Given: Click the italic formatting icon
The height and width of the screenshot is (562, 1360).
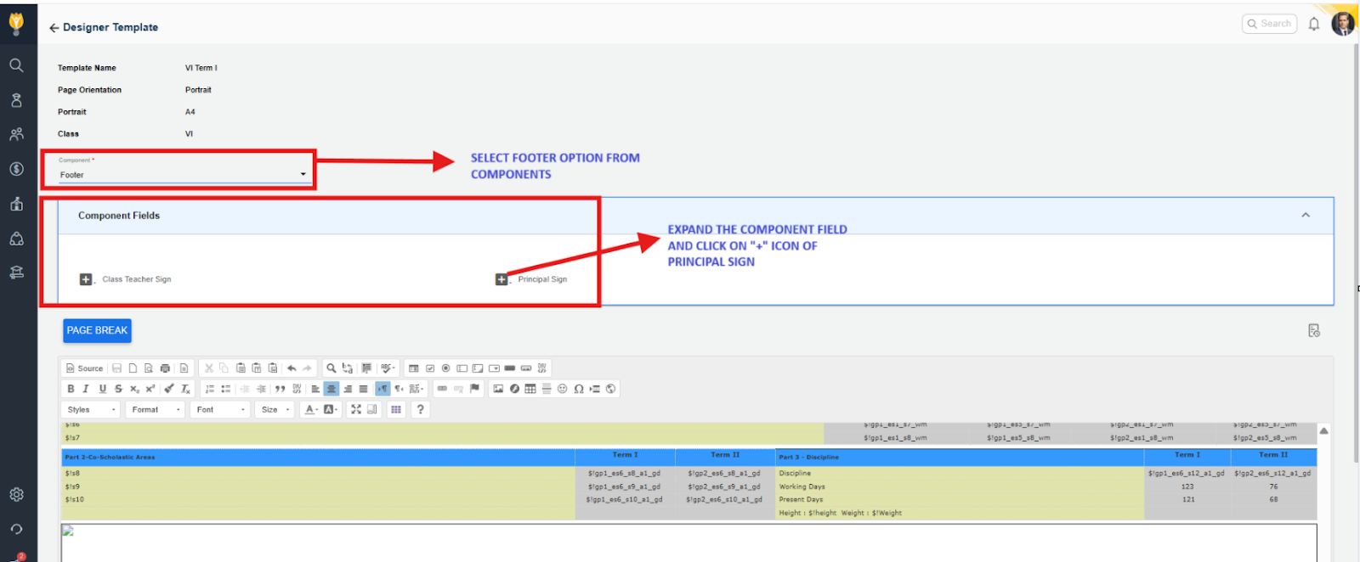Looking at the screenshot, I should coord(86,389).
